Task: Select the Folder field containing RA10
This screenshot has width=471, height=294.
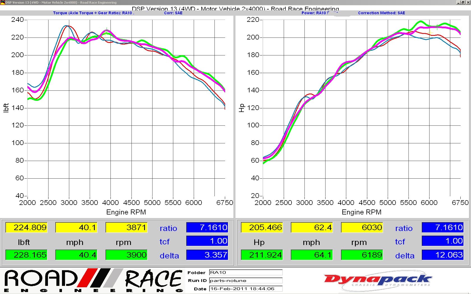Action: [246, 272]
